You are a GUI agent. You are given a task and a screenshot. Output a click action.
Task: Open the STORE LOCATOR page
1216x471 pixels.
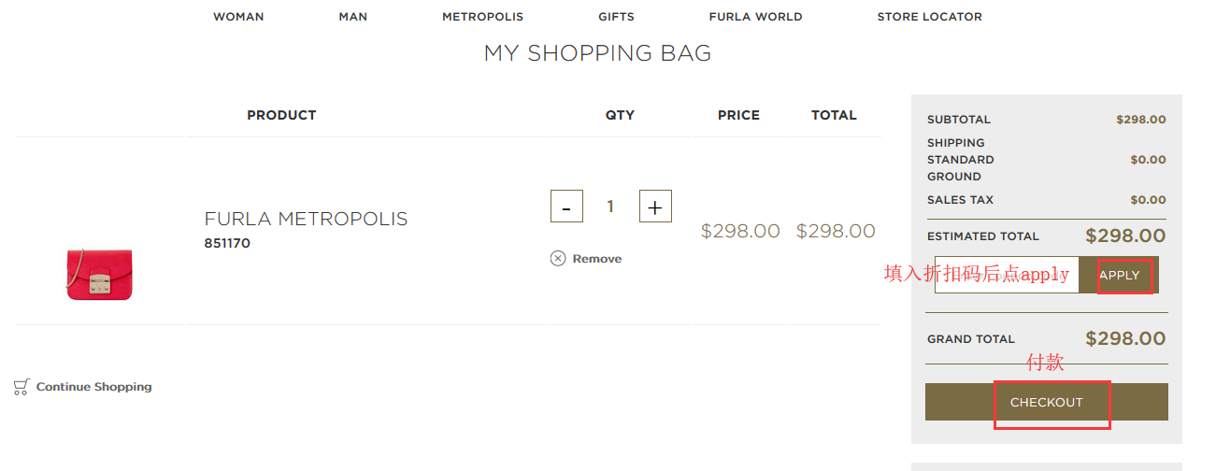pos(929,17)
